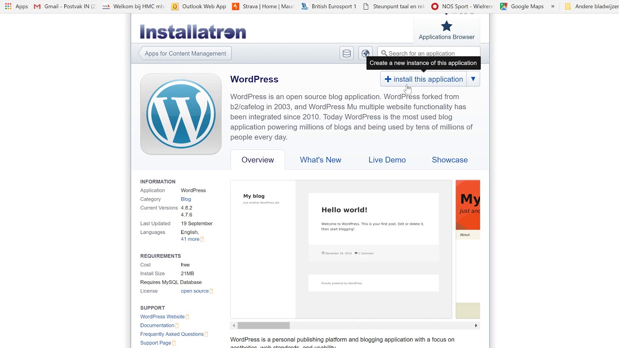This screenshot has width=619, height=348.
Task: Click install this application button
Action: 424,79
